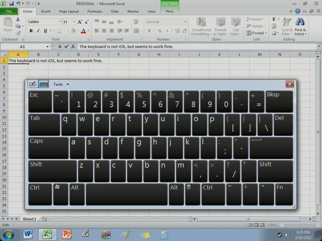
Task: Apply the red font color
Action: [x=83, y=31]
